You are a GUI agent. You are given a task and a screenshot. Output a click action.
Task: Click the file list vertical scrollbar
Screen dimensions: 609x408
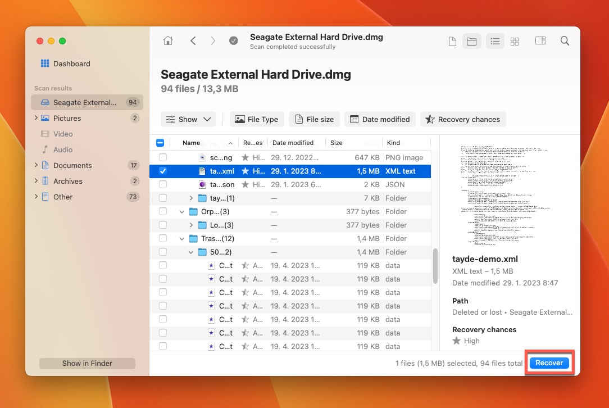435,266
